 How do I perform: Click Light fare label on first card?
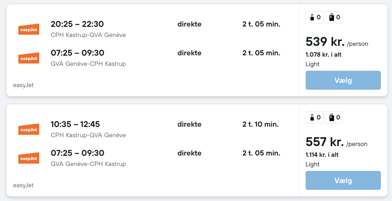click(312, 64)
